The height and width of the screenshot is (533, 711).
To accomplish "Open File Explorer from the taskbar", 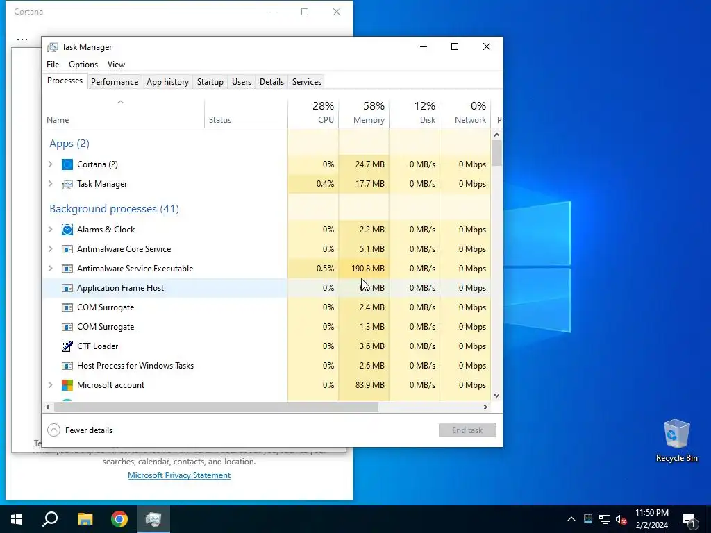I will (85, 519).
